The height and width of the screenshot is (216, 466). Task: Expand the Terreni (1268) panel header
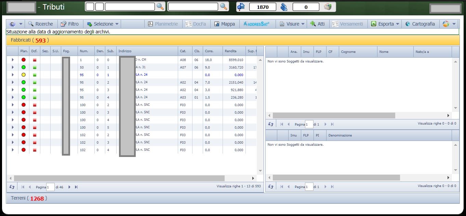tap(233, 198)
